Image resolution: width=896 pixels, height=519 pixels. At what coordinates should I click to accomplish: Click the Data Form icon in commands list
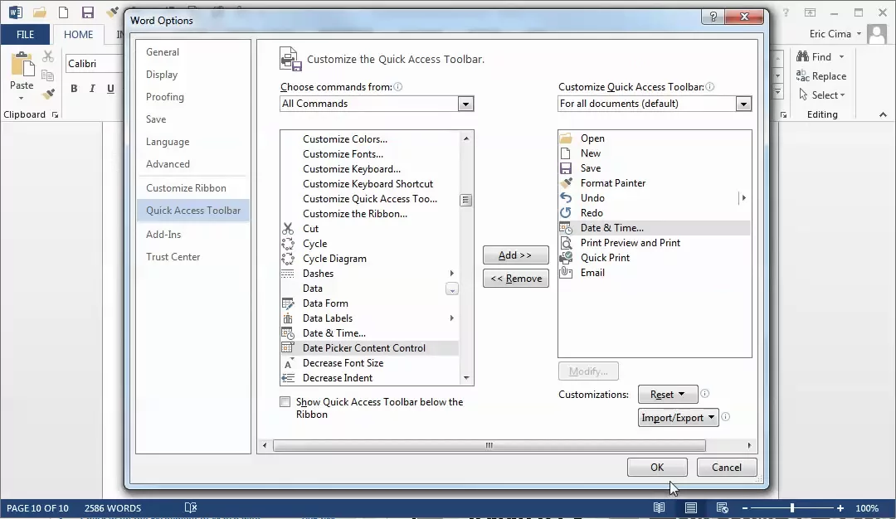point(288,303)
